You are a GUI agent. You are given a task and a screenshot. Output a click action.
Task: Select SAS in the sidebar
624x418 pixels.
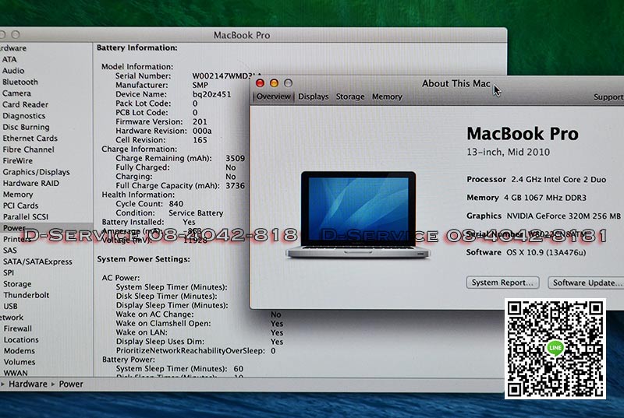[10, 251]
